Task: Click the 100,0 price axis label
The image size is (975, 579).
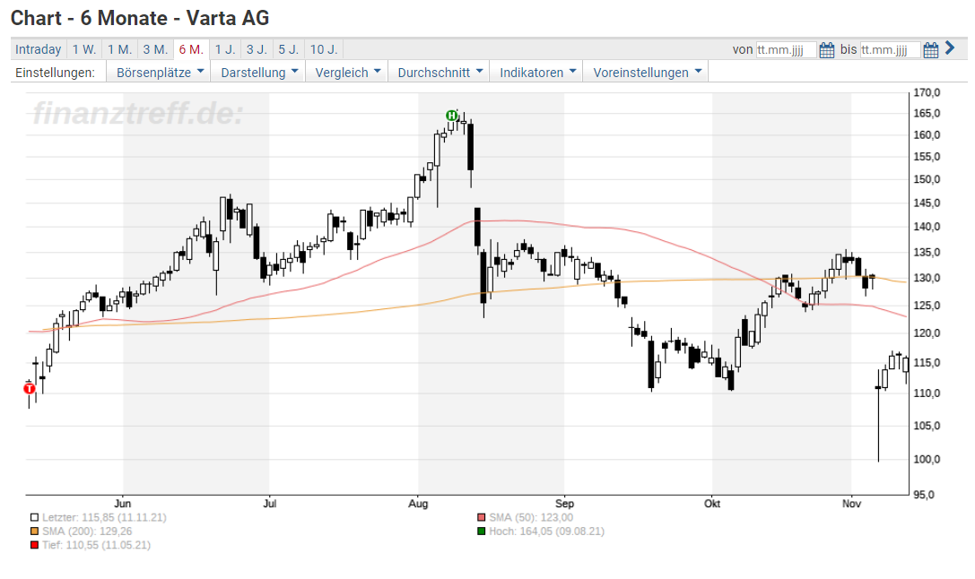Action: (927, 459)
